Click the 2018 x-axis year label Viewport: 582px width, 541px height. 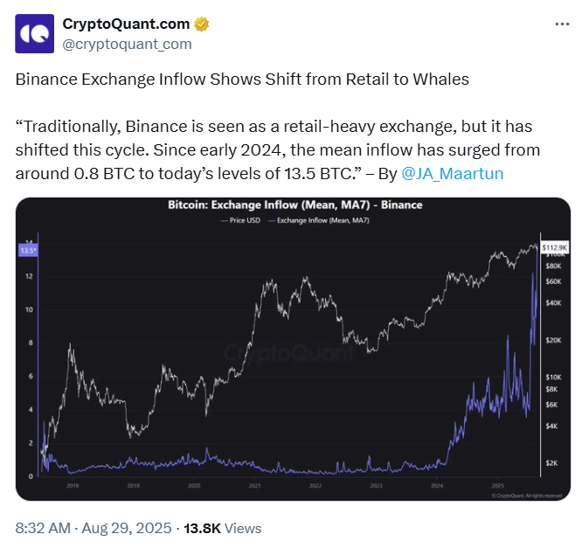[x=73, y=486]
